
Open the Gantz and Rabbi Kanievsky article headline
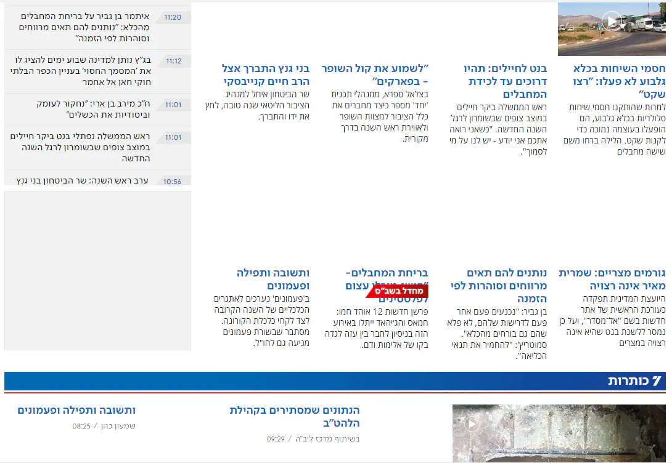pos(266,74)
